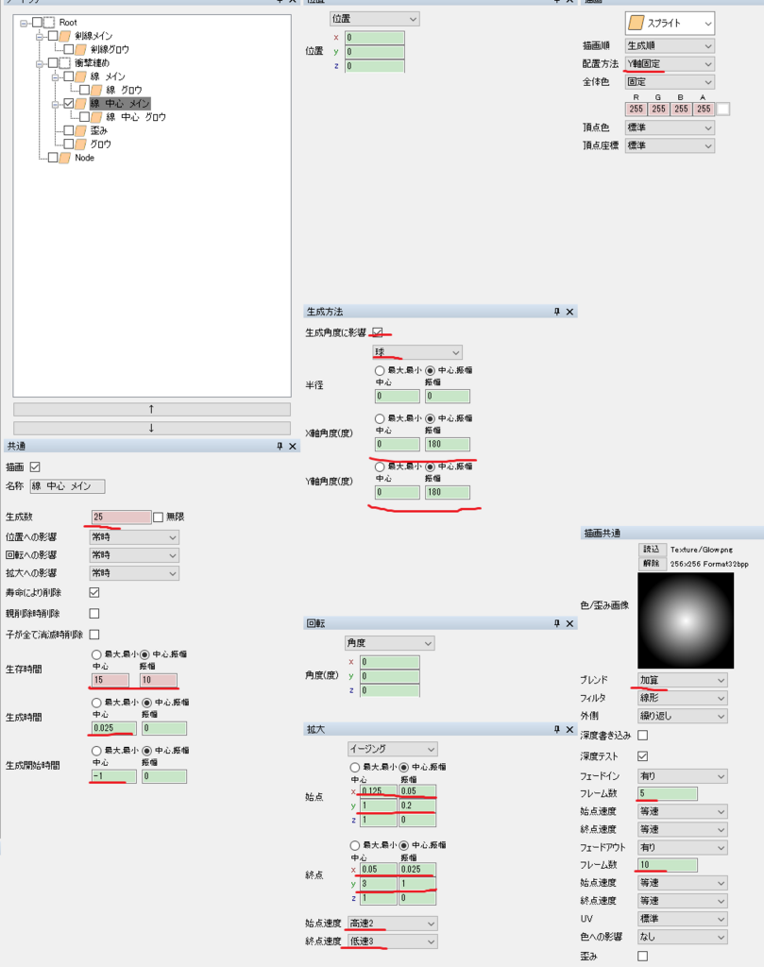Select the Root node icon in tree
This screenshot has height=967, width=764.
pos(49,23)
